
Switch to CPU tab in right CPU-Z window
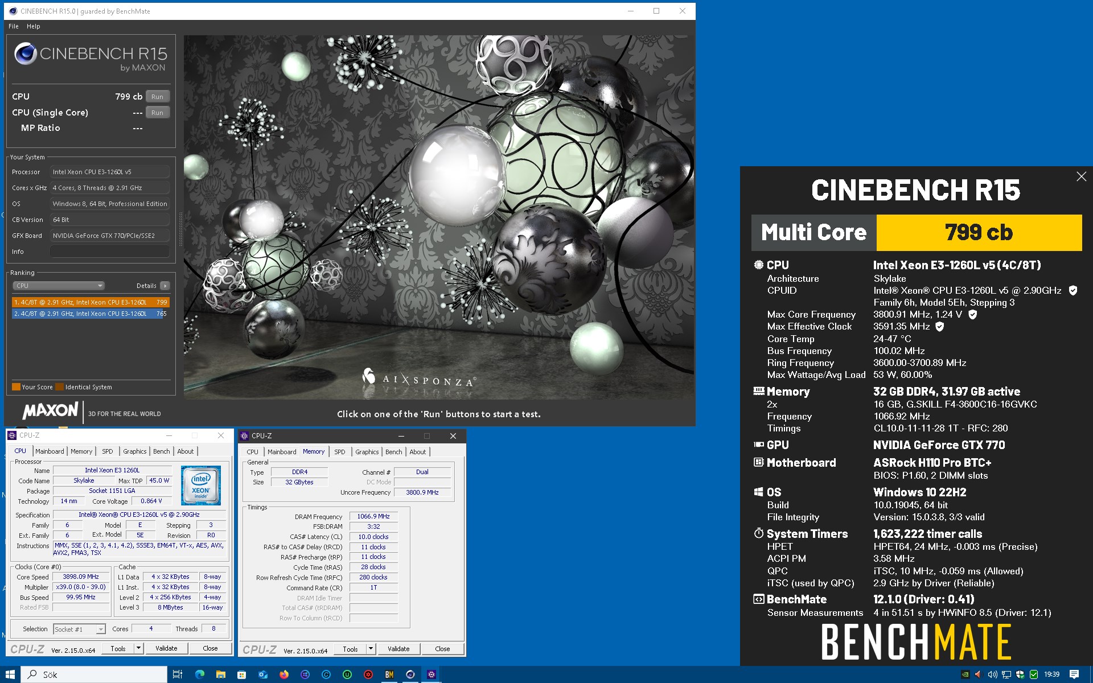(253, 452)
